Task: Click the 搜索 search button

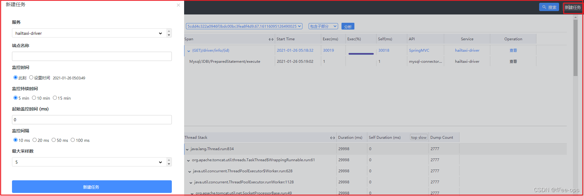Action: (x=549, y=7)
